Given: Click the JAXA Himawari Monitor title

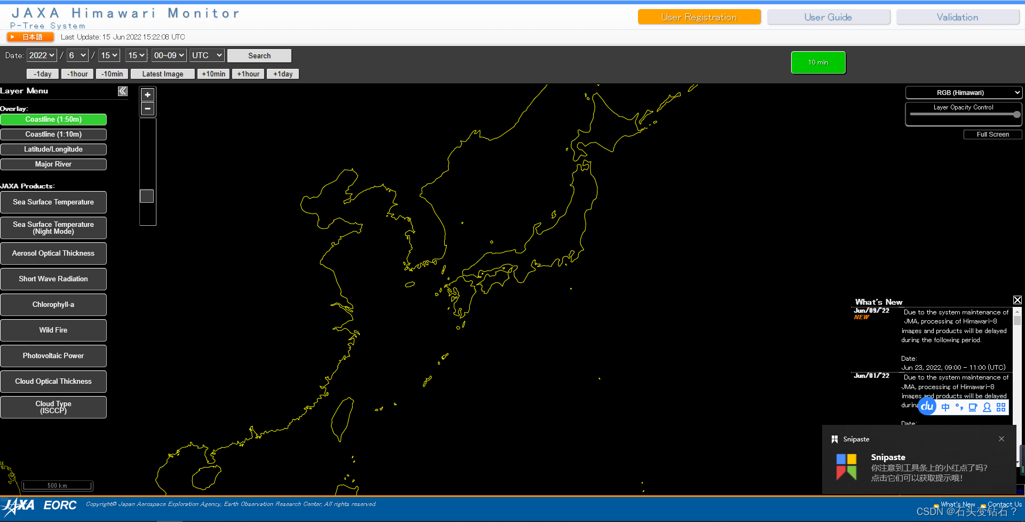Looking at the screenshot, I should click(x=125, y=13).
